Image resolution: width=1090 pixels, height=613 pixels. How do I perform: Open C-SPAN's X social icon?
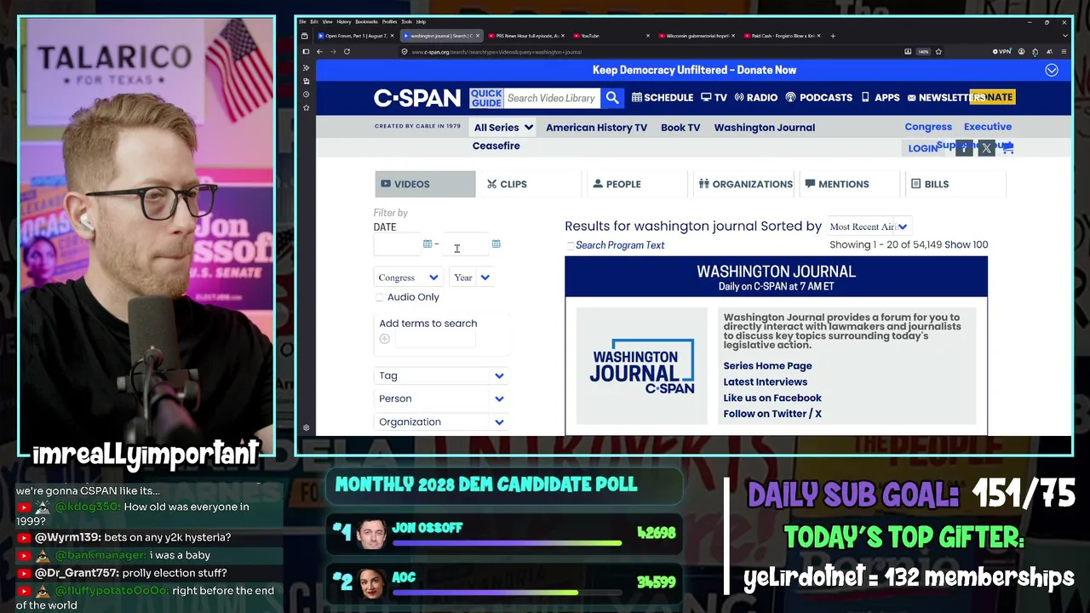[x=986, y=148]
